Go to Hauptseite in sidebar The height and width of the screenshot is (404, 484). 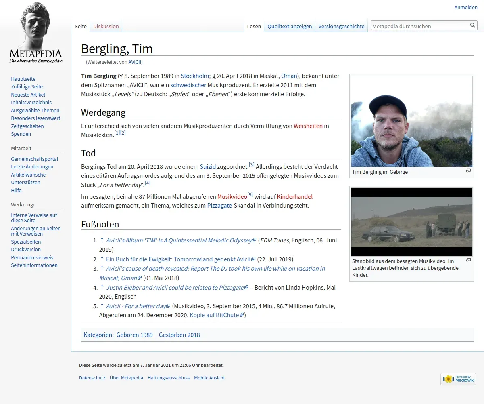[x=23, y=79]
